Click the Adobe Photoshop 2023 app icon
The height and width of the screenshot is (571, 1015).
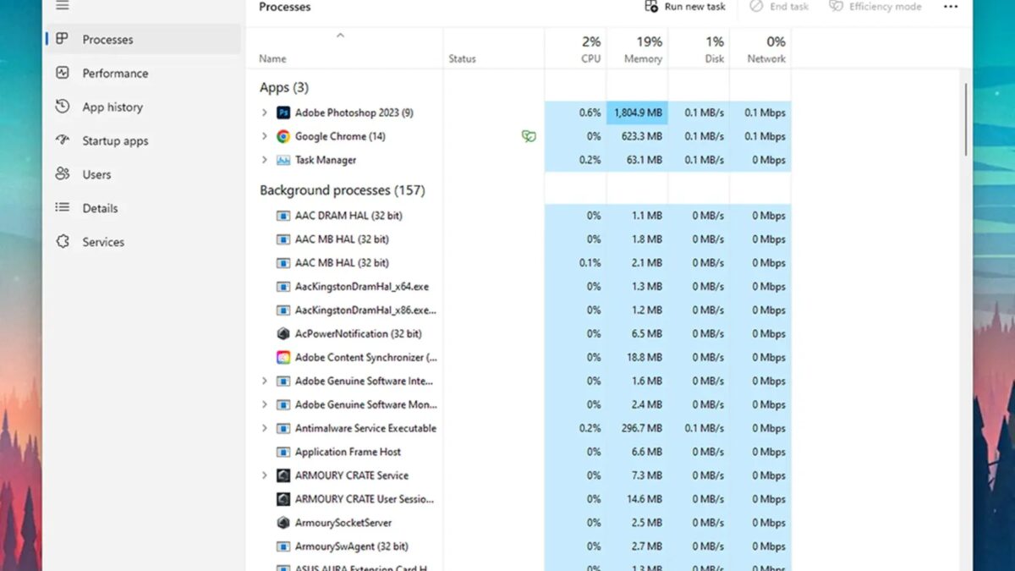coord(283,113)
